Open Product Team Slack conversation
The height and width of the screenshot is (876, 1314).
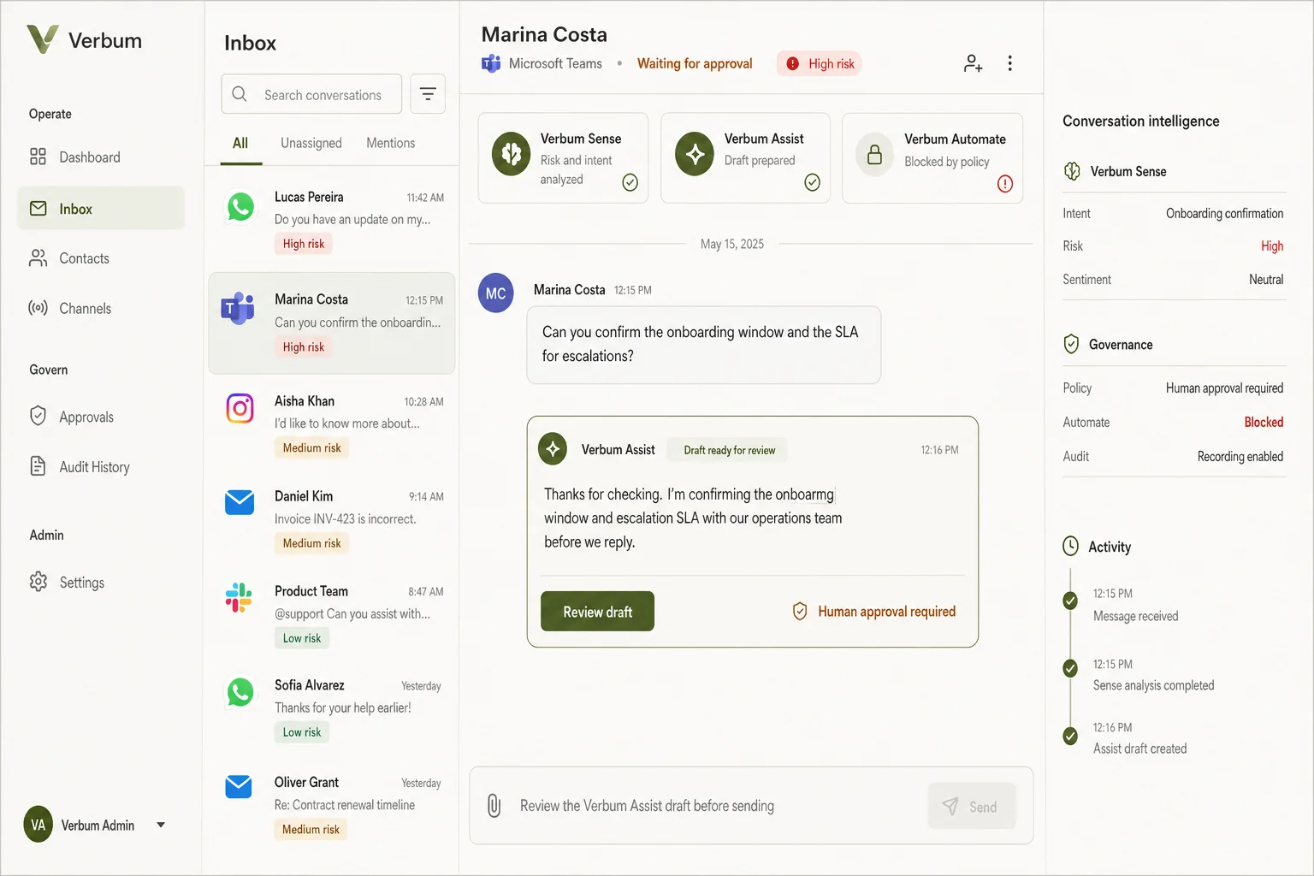332,614
